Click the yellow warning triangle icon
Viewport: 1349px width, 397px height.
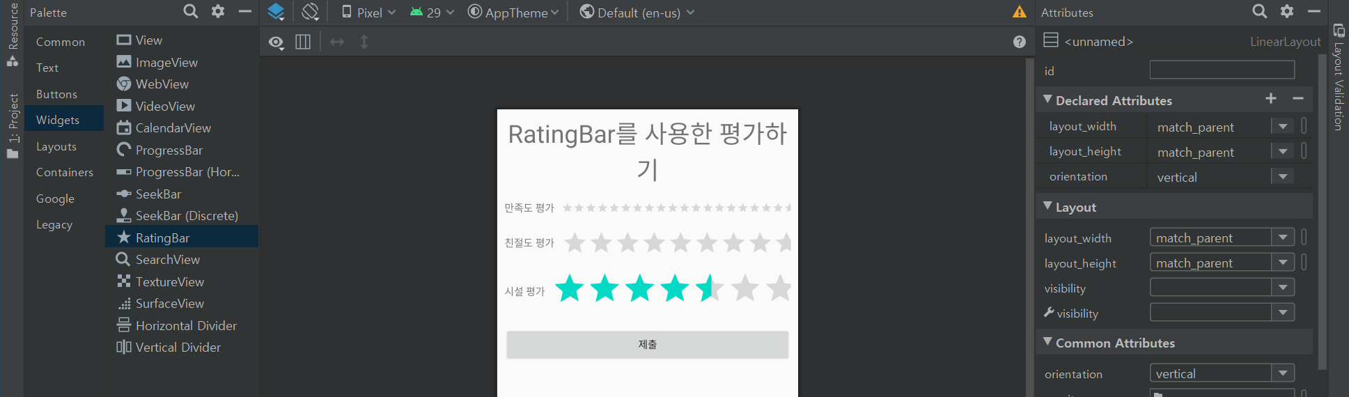[x=1020, y=12]
